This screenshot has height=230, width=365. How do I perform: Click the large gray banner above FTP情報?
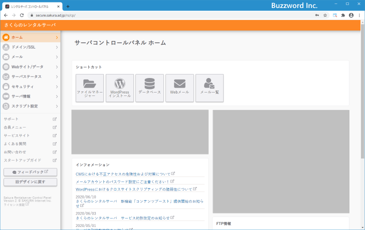281,161
